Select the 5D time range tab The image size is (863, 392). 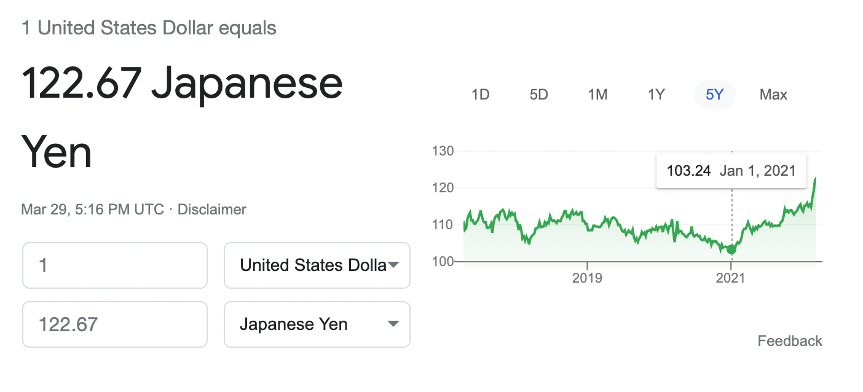point(538,95)
